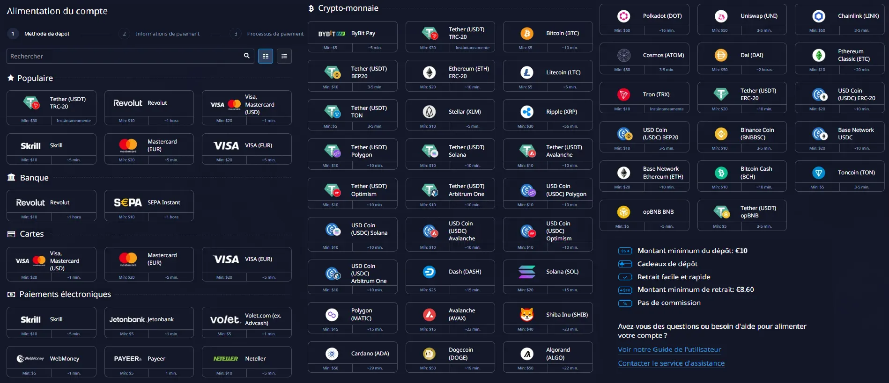Choose Solana (SOL) deposit

(548, 277)
